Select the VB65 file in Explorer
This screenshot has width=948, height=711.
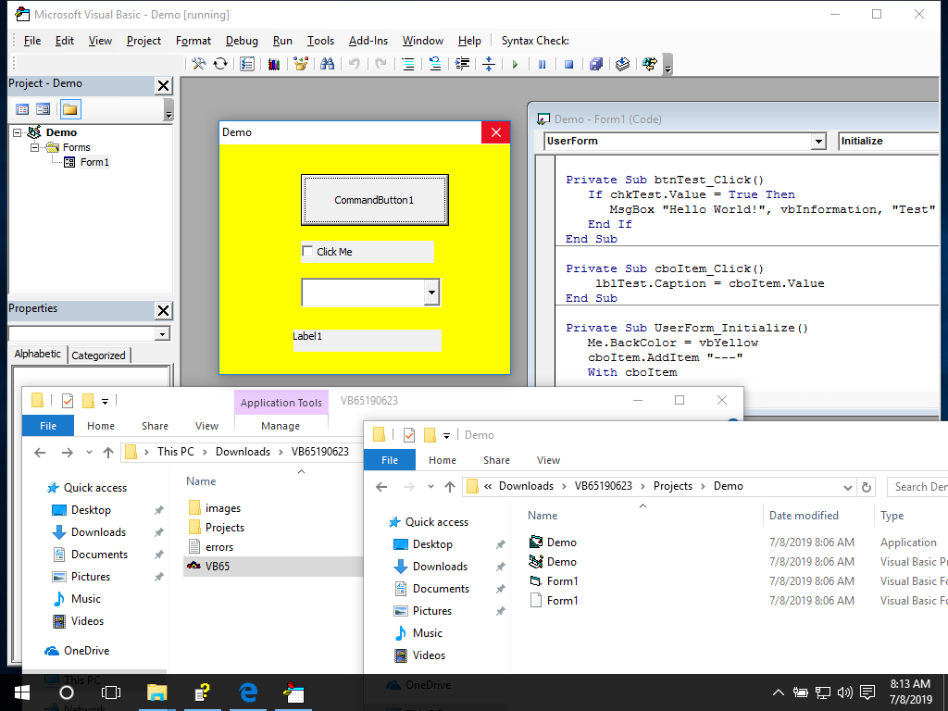pos(218,566)
